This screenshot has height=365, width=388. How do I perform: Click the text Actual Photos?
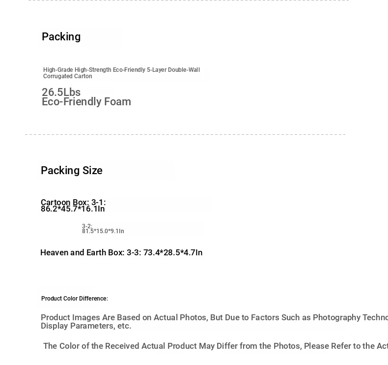(x=181, y=317)
